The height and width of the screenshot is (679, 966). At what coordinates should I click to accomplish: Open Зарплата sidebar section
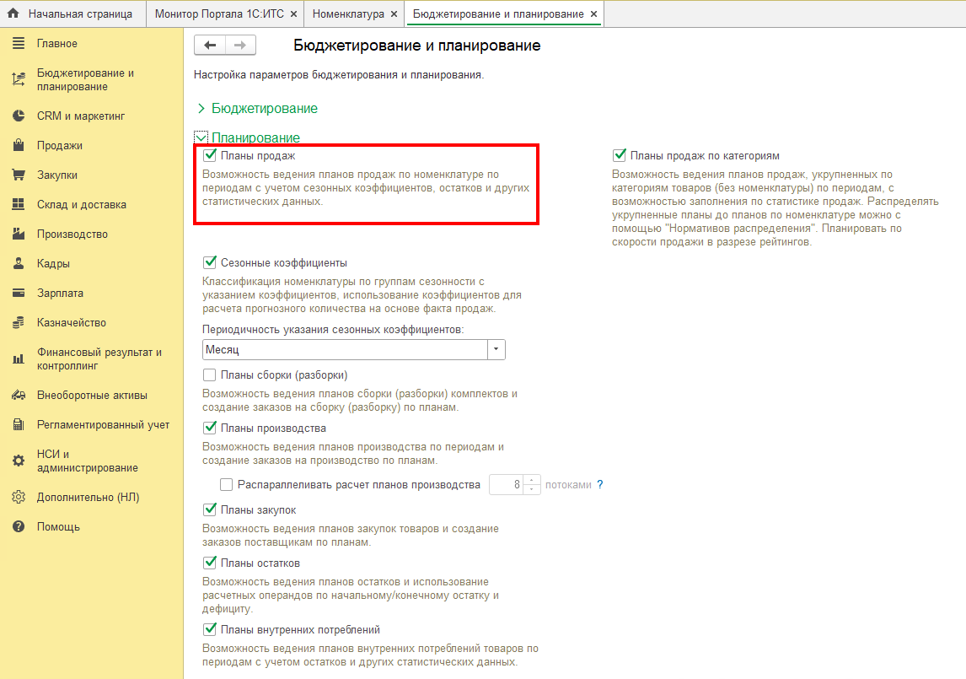click(x=60, y=293)
